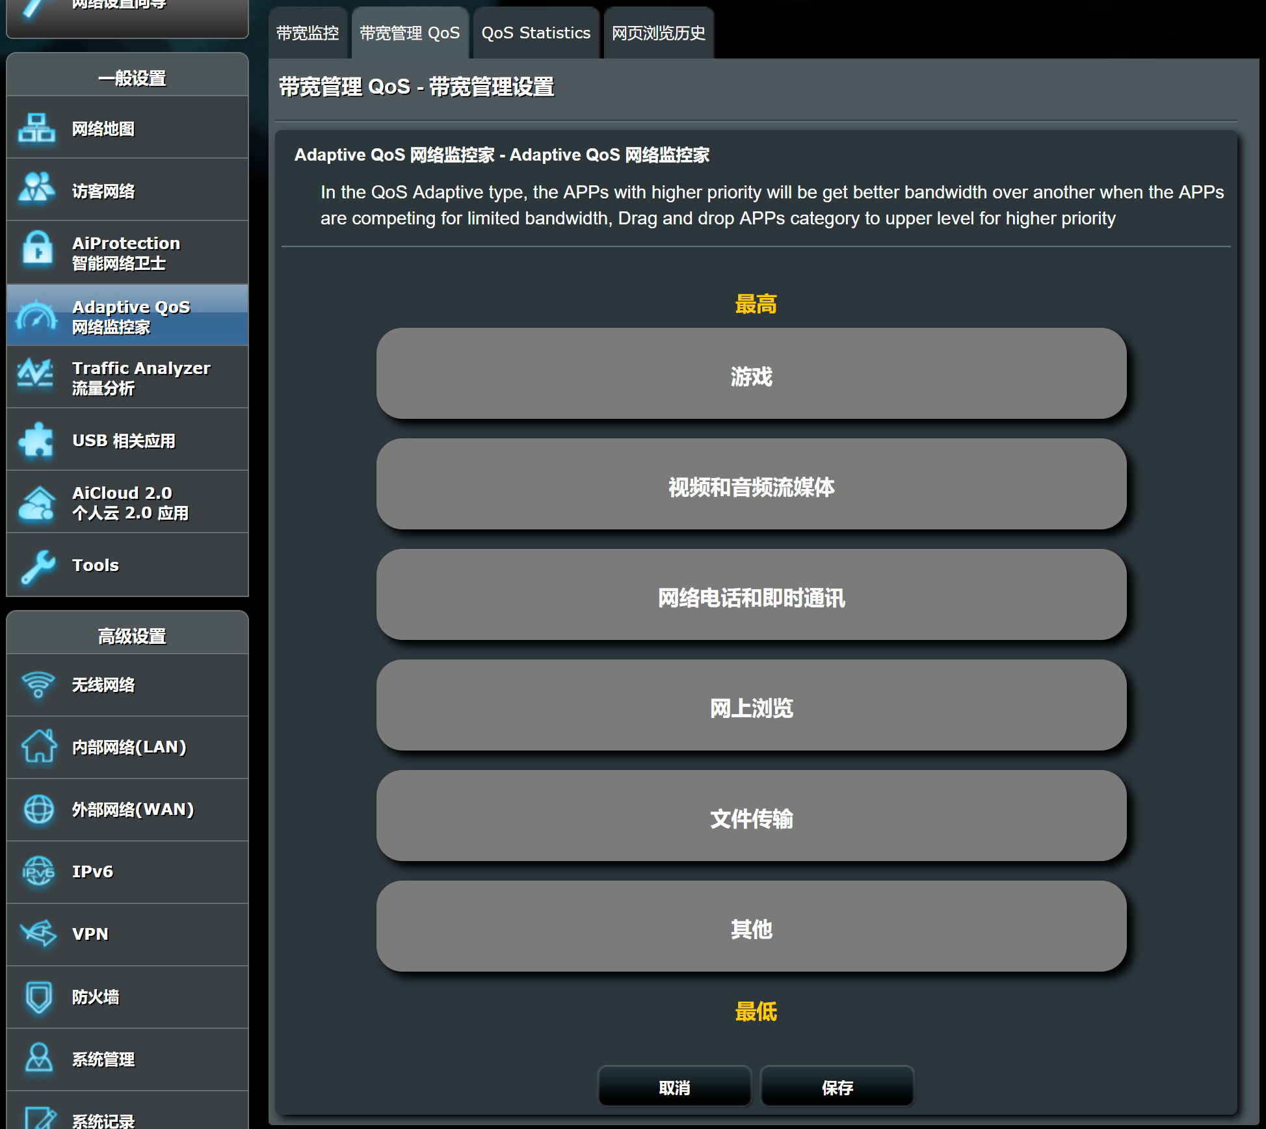Open the firewall shield icon
This screenshot has width=1266, height=1129.
pos(38,996)
